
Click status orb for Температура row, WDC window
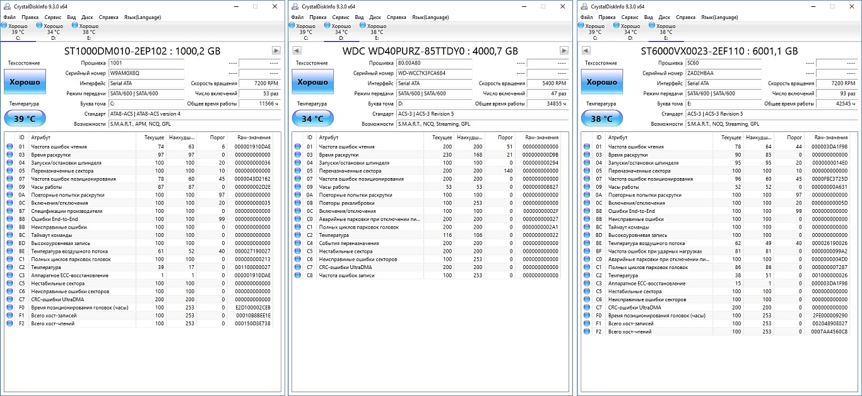click(x=297, y=235)
